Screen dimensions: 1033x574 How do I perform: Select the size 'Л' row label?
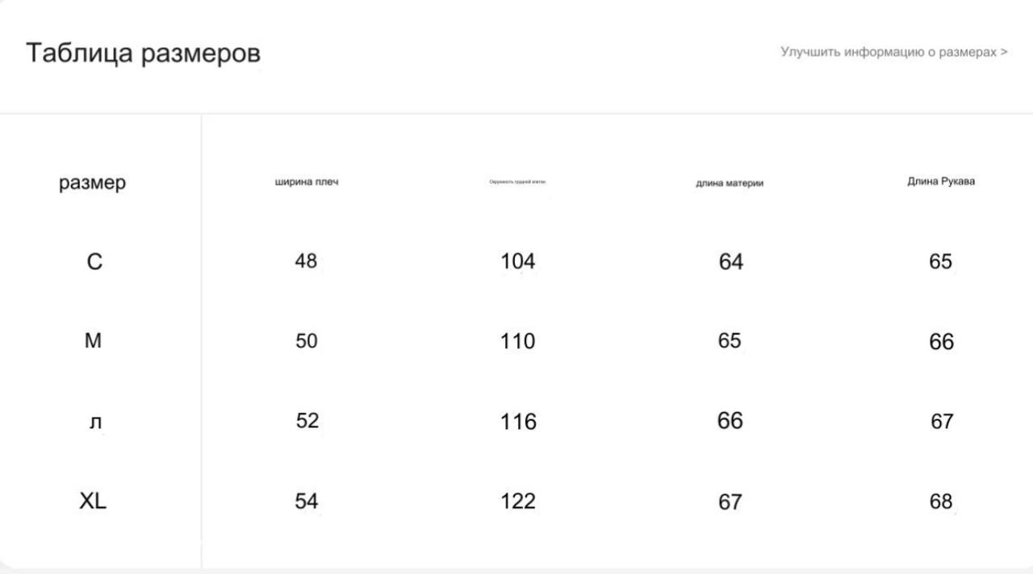pyautogui.click(x=95, y=422)
